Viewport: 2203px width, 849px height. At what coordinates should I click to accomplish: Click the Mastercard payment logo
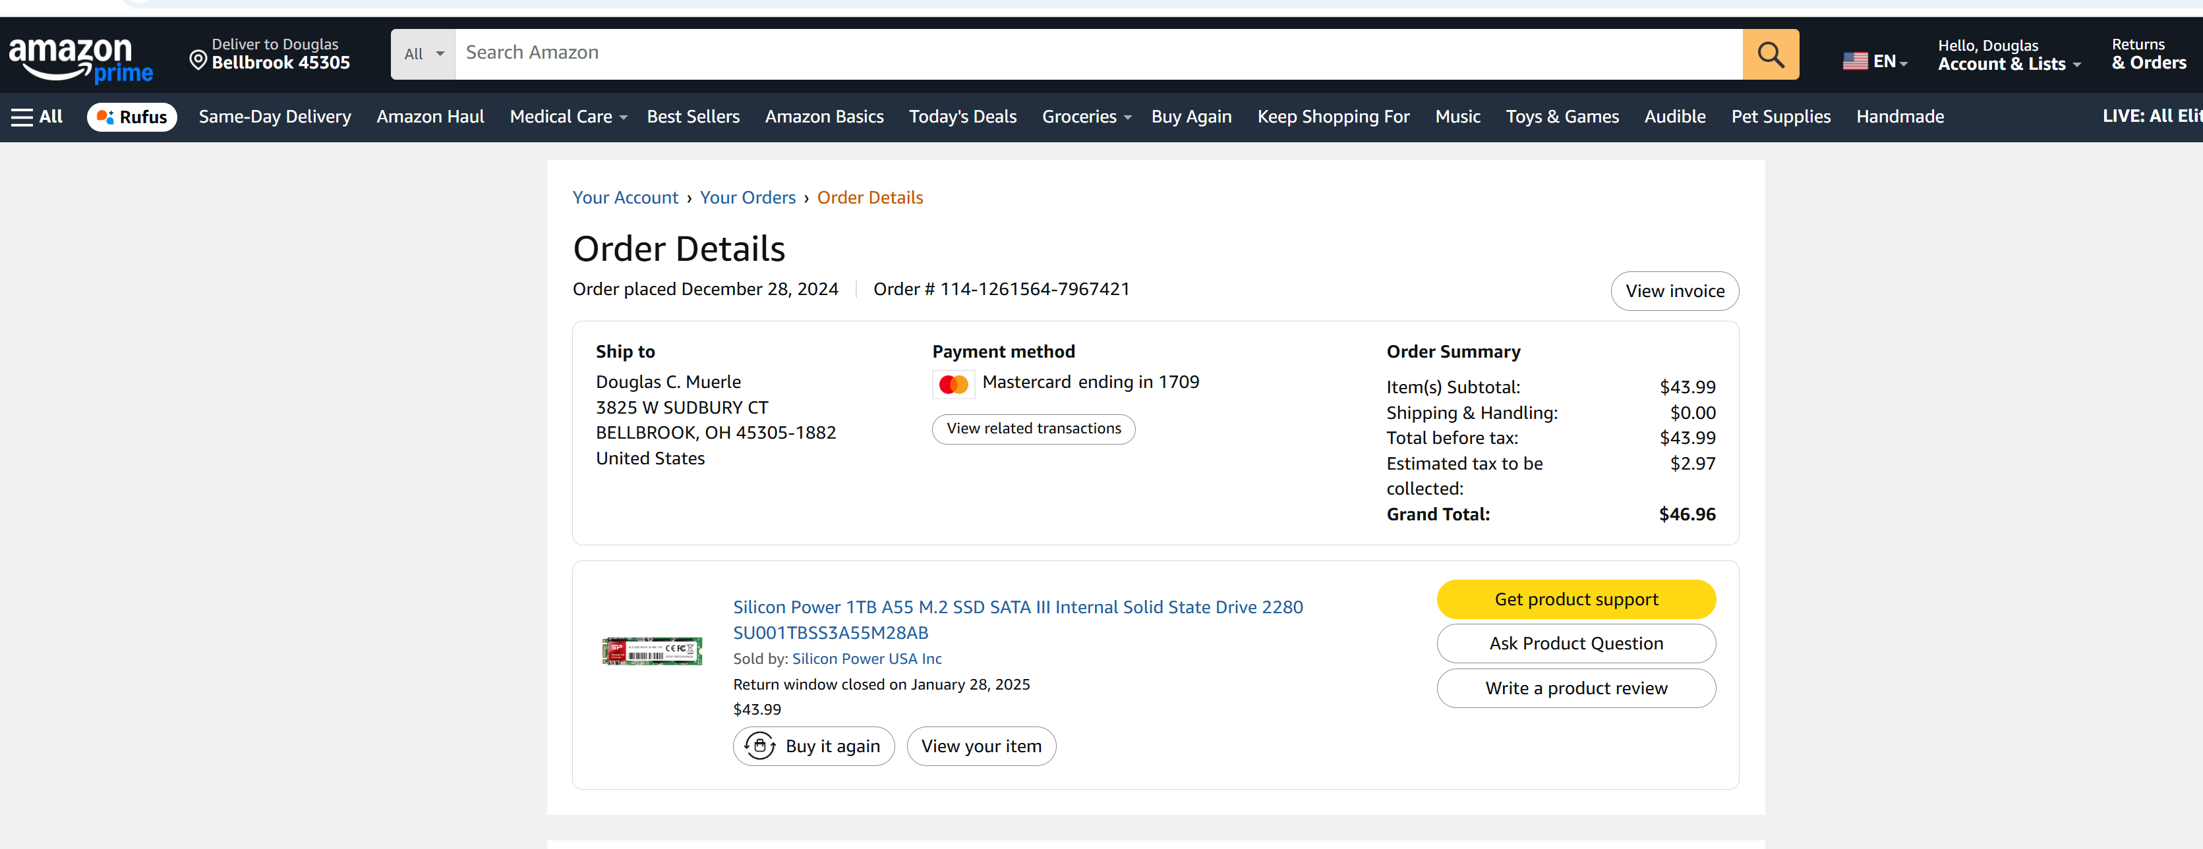click(x=953, y=385)
